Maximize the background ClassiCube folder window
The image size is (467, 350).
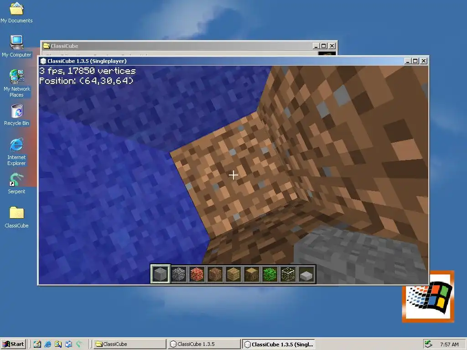click(x=323, y=46)
